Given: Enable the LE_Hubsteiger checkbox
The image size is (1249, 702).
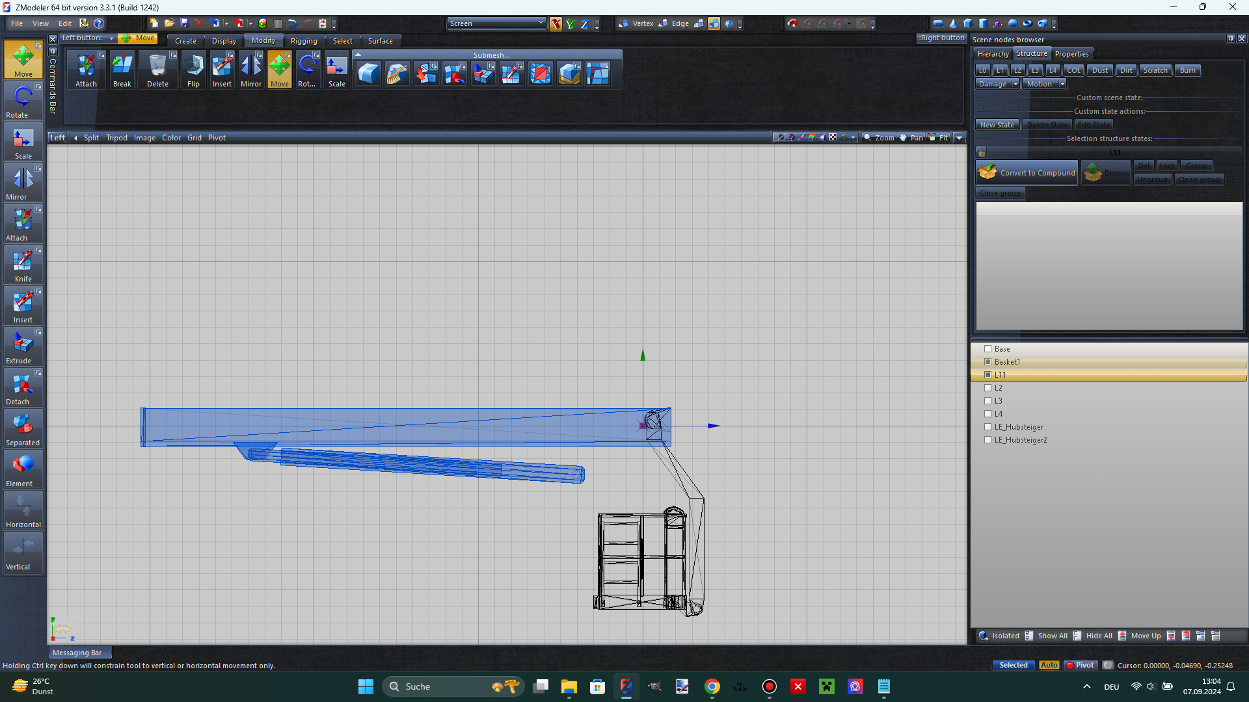Looking at the screenshot, I should 987,427.
